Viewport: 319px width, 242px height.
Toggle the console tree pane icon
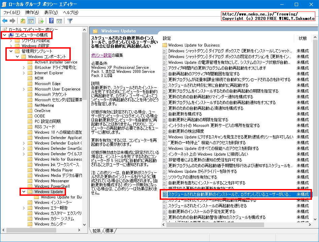click(x=31, y=20)
